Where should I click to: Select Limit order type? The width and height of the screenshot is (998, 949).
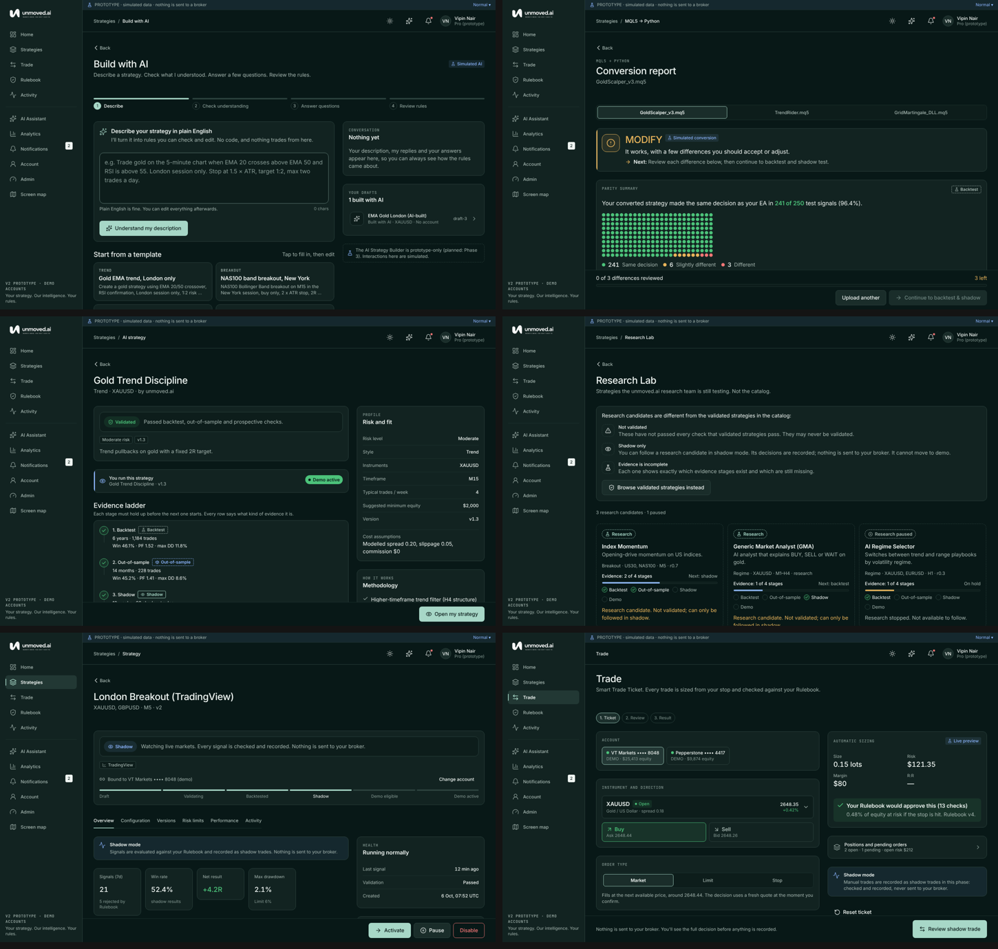click(x=708, y=880)
